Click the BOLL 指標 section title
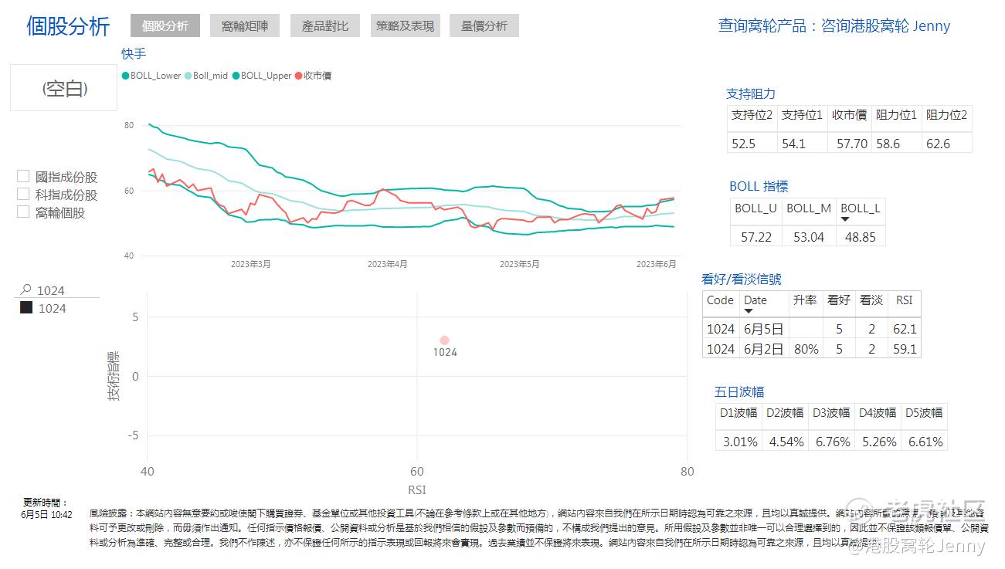The image size is (1005, 569). pos(759,186)
